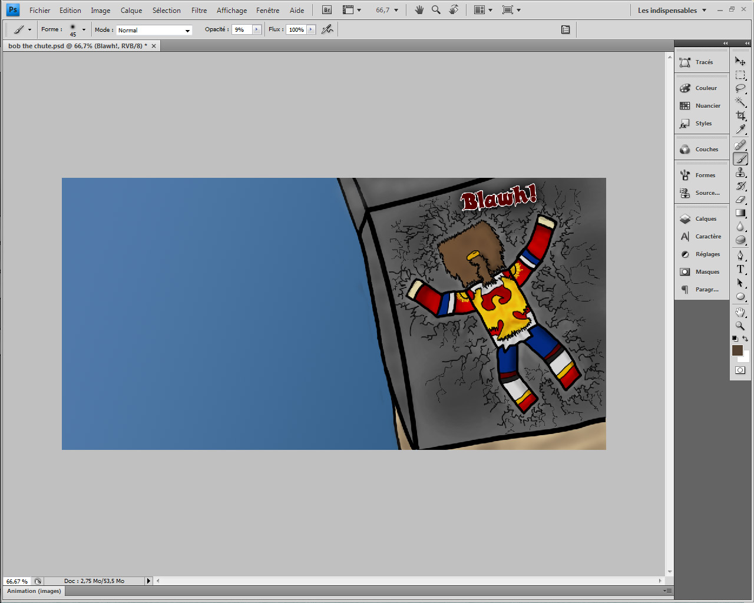Select the Eyedropper tool
Screen dimensions: 754x603
click(x=740, y=129)
